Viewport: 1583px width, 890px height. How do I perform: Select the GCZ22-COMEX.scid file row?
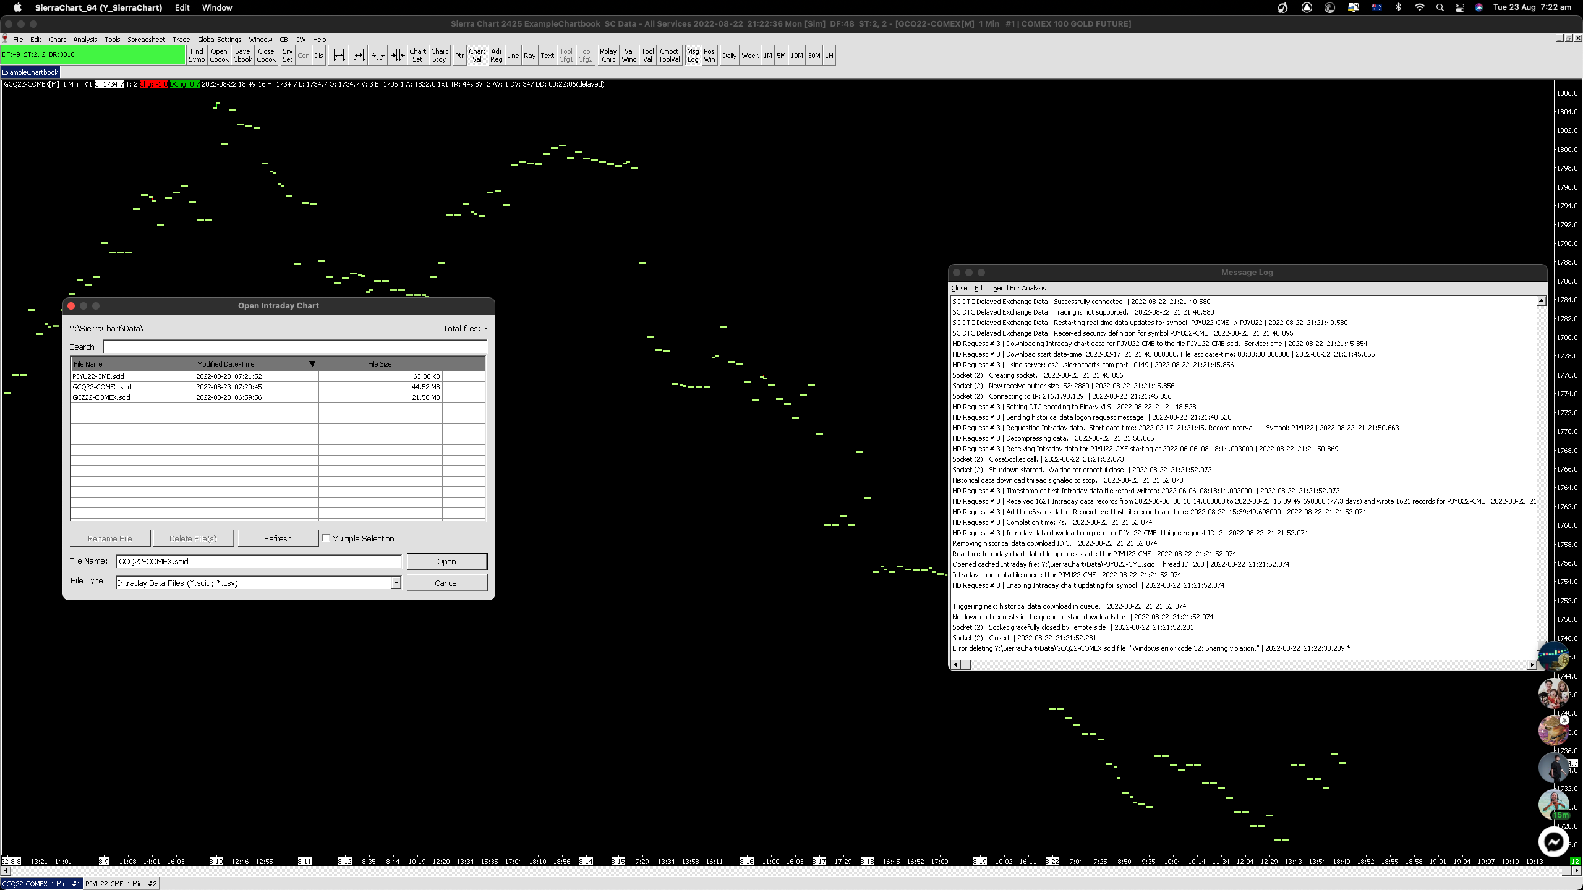101,397
